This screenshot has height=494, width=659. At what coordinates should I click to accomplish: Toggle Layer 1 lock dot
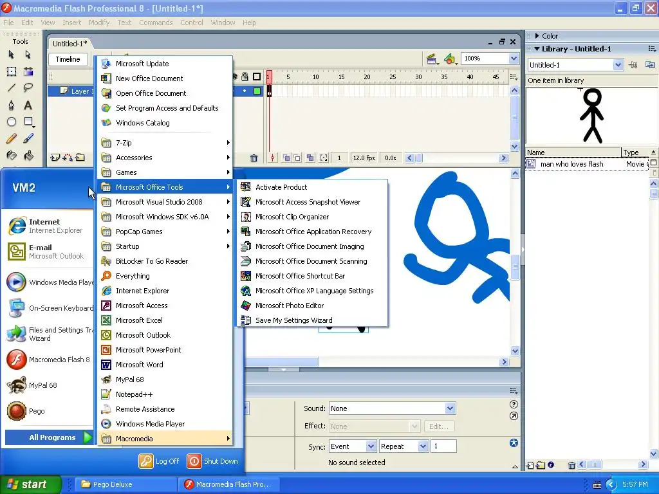[x=245, y=91]
